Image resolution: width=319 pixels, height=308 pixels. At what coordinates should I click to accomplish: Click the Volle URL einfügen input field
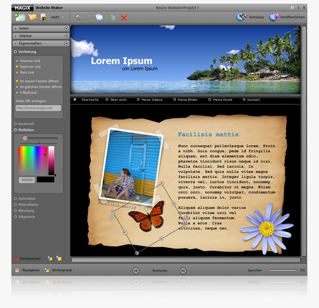coord(38,108)
